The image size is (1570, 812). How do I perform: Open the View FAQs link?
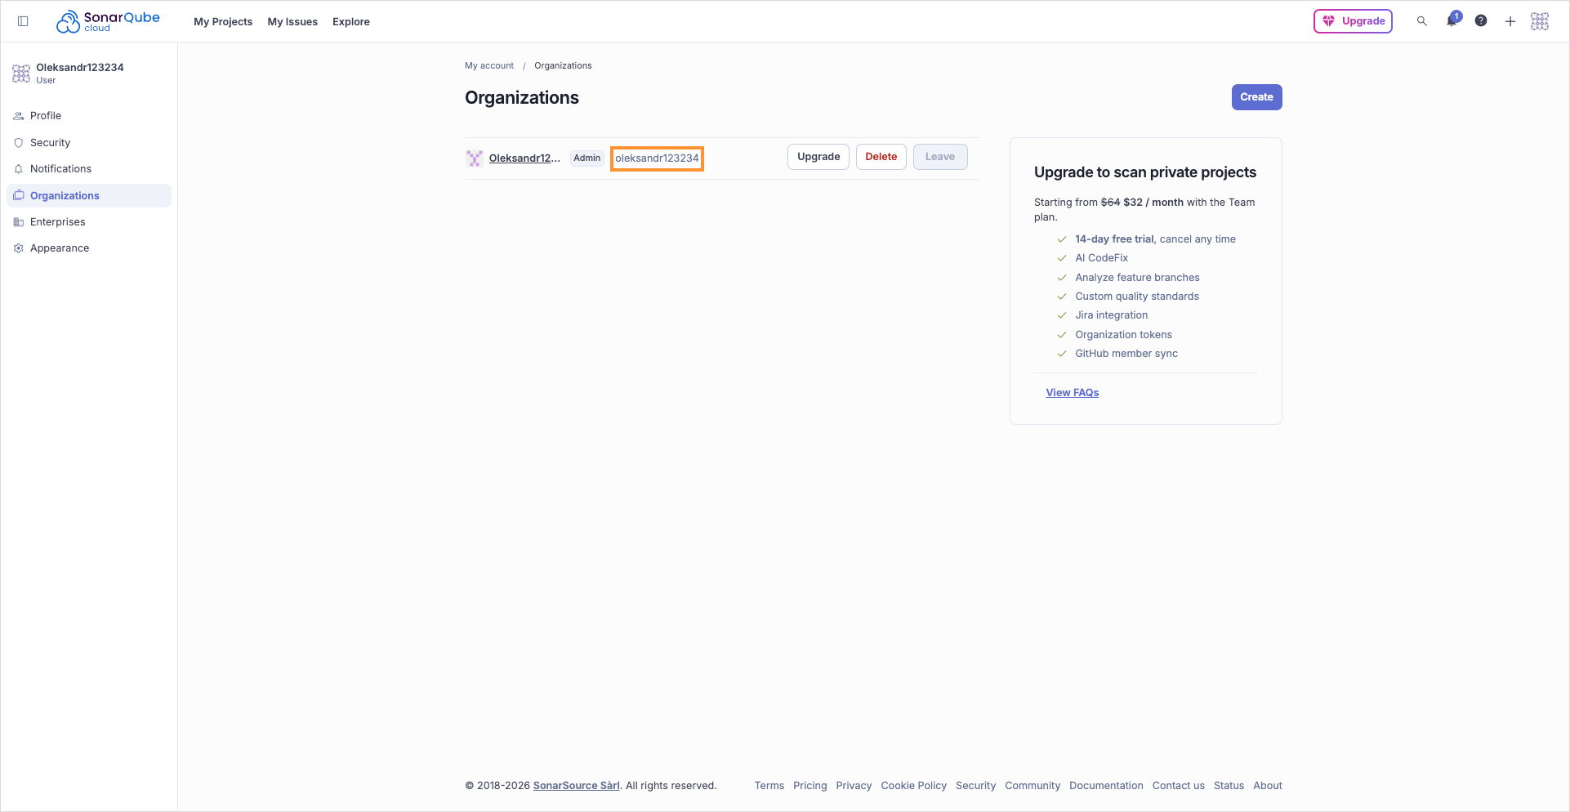click(x=1072, y=392)
